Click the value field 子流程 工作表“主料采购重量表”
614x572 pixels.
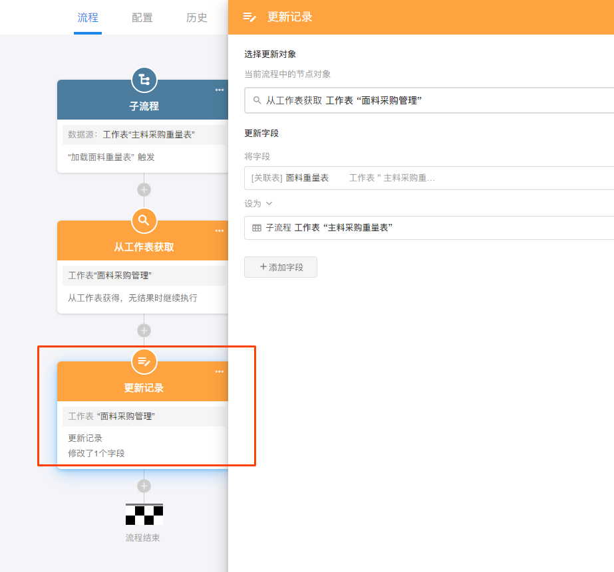429,228
